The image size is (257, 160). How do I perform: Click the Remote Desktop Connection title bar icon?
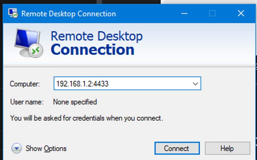coord(13,13)
